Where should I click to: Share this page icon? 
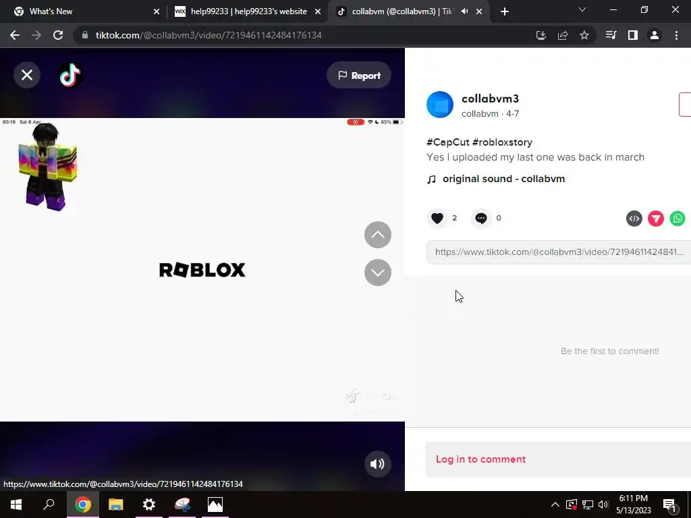(x=563, y=35)
